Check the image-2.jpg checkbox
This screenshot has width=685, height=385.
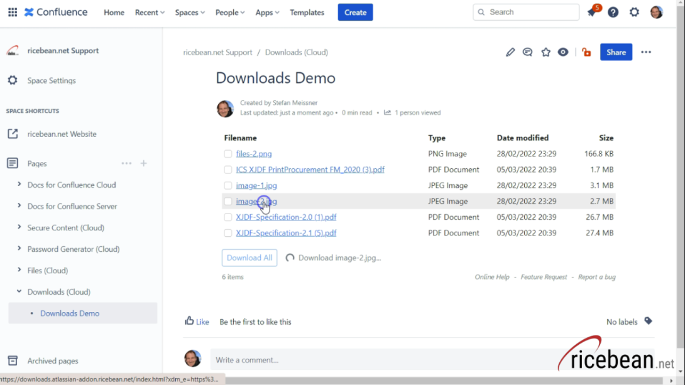[x=228, y=201]
